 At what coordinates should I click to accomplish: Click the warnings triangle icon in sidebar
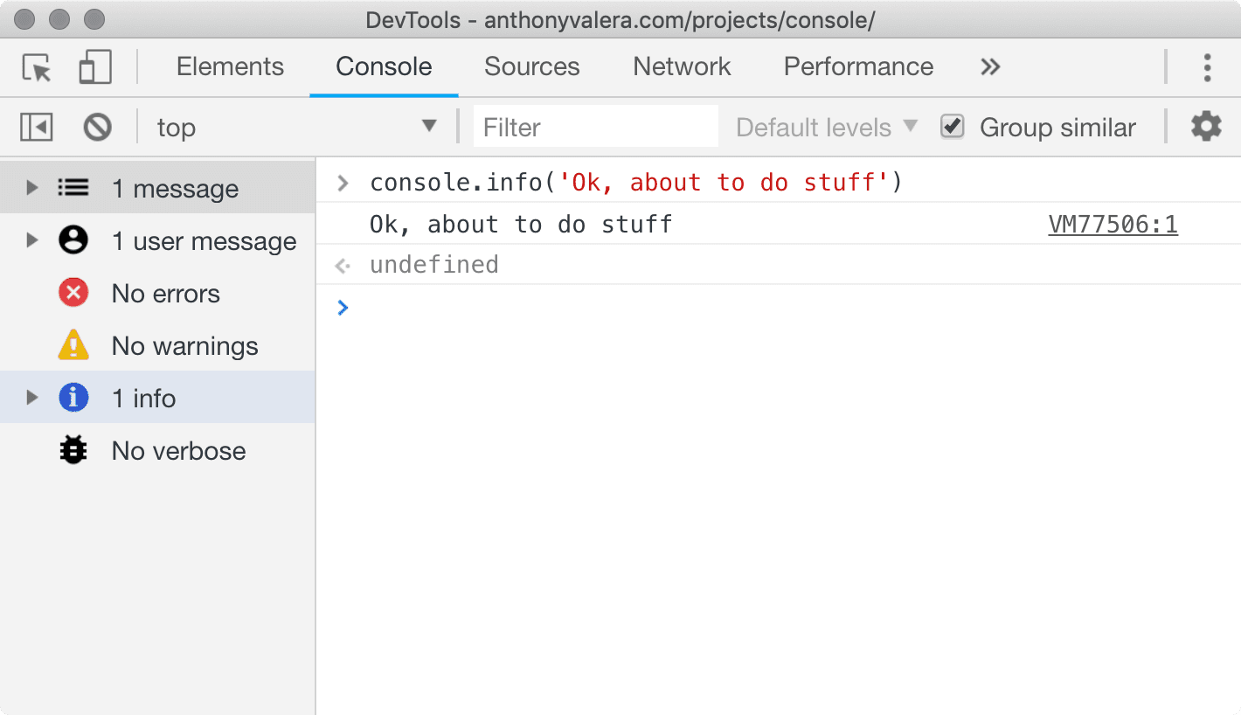(73, 345)
